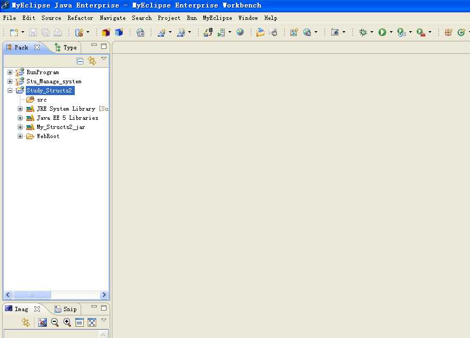The width and height of the screenshot is (470, 338).
Task: Toggle Link with Editor in Package Explorer
Action: tap(92, 61)
